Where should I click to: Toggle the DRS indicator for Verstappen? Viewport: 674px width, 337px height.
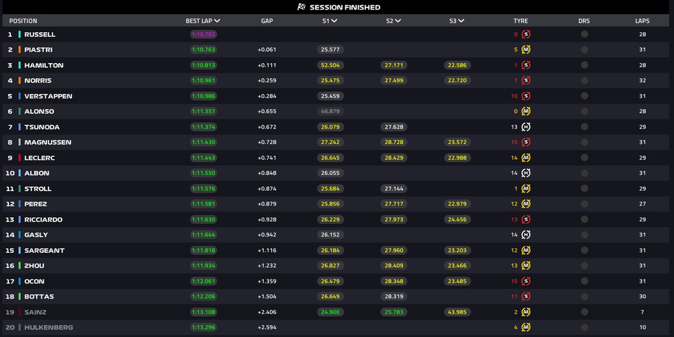click(584, 96)
